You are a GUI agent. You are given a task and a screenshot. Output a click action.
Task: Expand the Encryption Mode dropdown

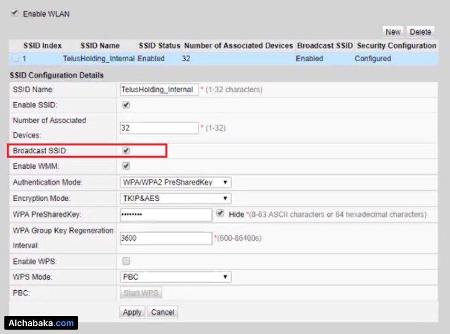175,199
